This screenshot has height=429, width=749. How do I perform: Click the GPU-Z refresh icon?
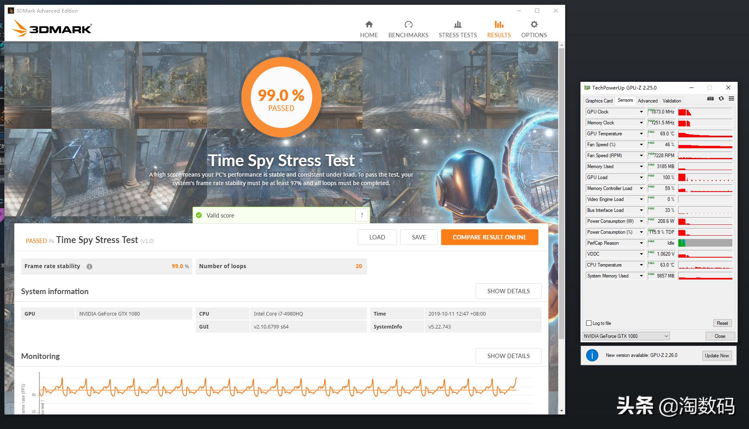(721, 98)
